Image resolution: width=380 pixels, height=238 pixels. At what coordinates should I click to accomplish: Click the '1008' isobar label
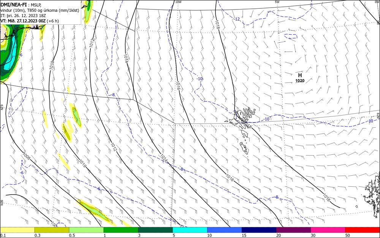(27, 156)
